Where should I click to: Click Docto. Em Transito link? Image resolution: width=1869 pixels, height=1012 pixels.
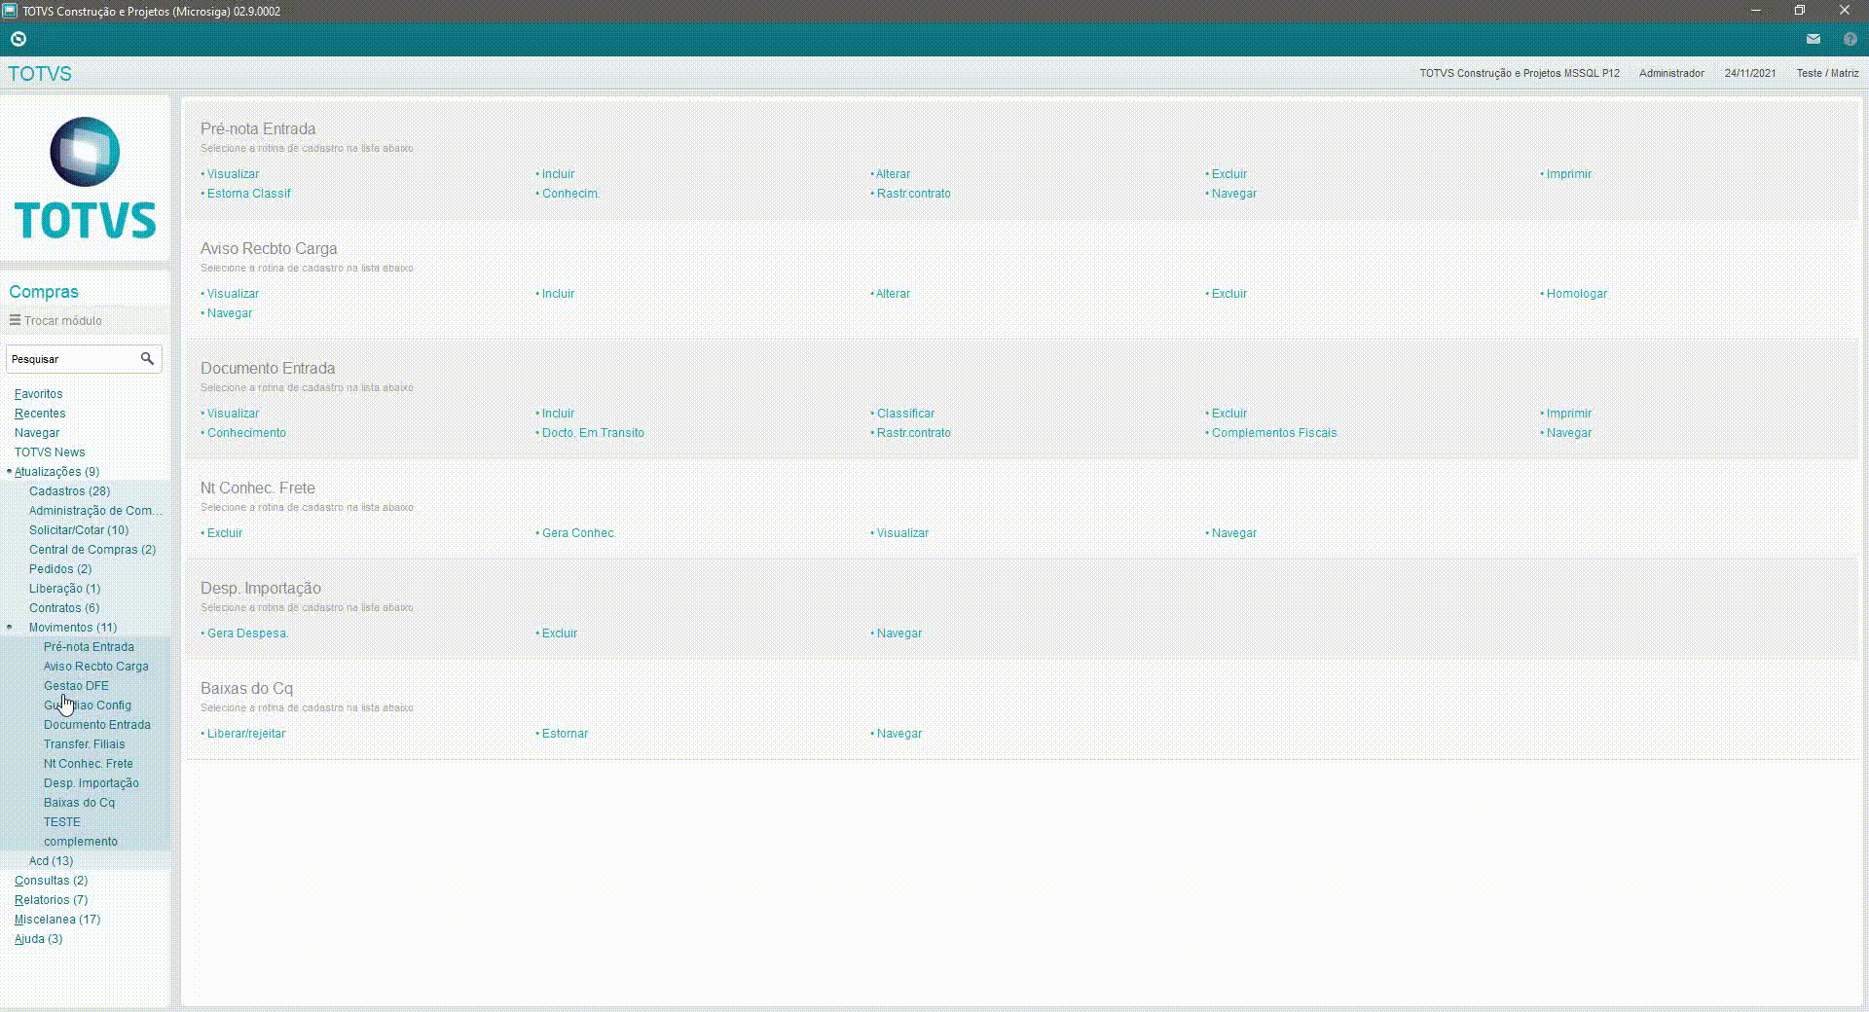[593, 433]
